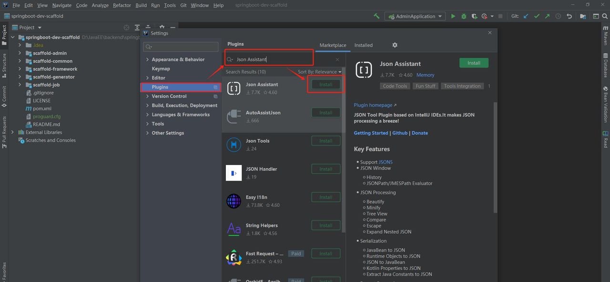
Task: Open the Getting Started link
Action: pos(371,133)
